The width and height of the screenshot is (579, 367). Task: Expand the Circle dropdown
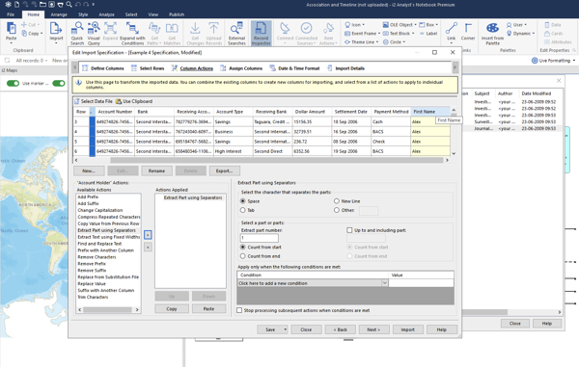click(x=404, y=42)
